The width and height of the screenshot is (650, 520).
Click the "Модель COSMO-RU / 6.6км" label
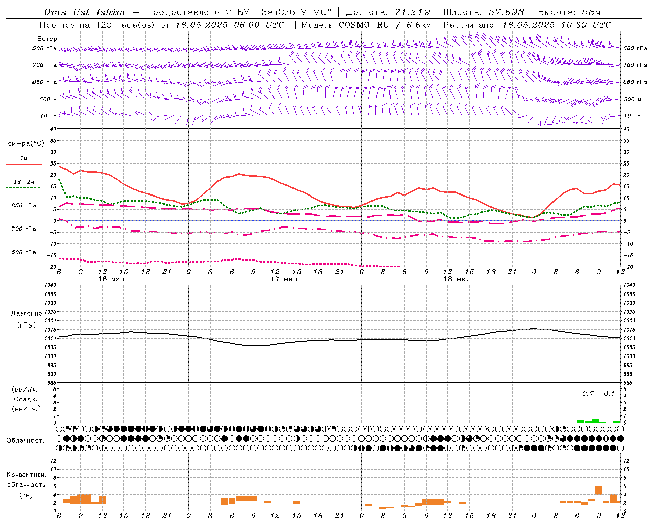click(366, 25)
